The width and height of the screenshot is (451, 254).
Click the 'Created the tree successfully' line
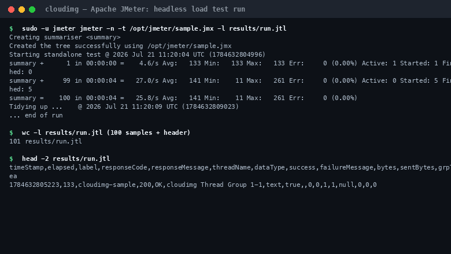point(120,46)
